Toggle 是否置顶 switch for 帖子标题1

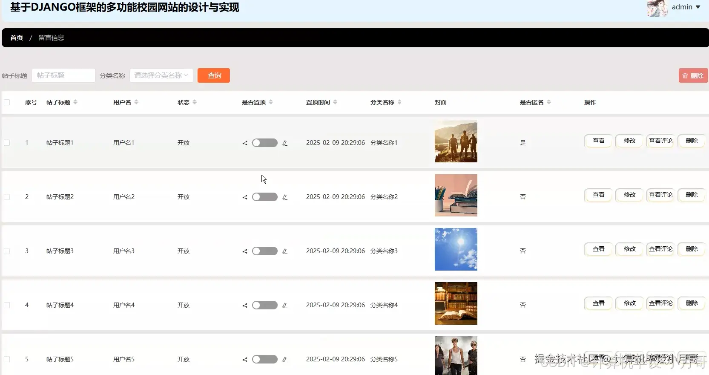click(x=264, y=143)
